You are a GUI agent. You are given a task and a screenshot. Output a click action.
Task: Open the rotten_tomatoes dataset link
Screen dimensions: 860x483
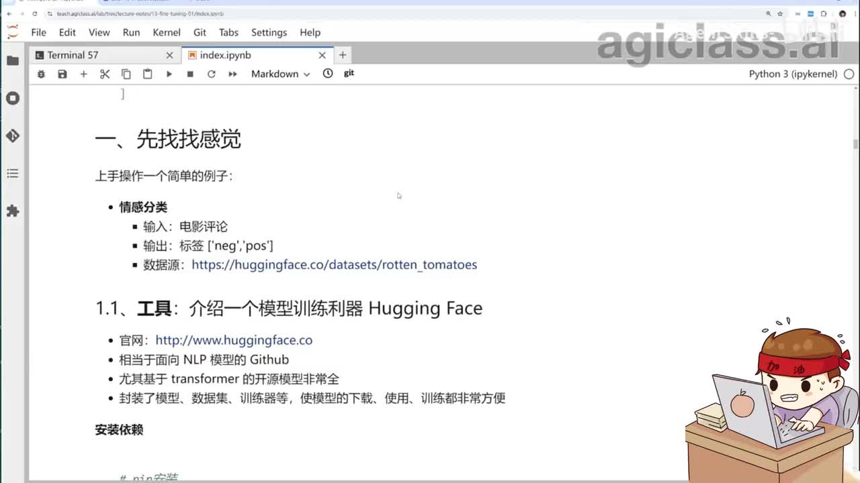334,264
